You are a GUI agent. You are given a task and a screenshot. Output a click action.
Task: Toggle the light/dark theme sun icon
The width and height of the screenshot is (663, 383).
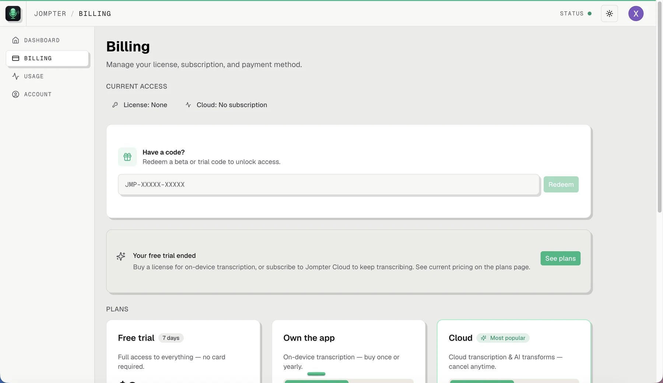point(609,14)
